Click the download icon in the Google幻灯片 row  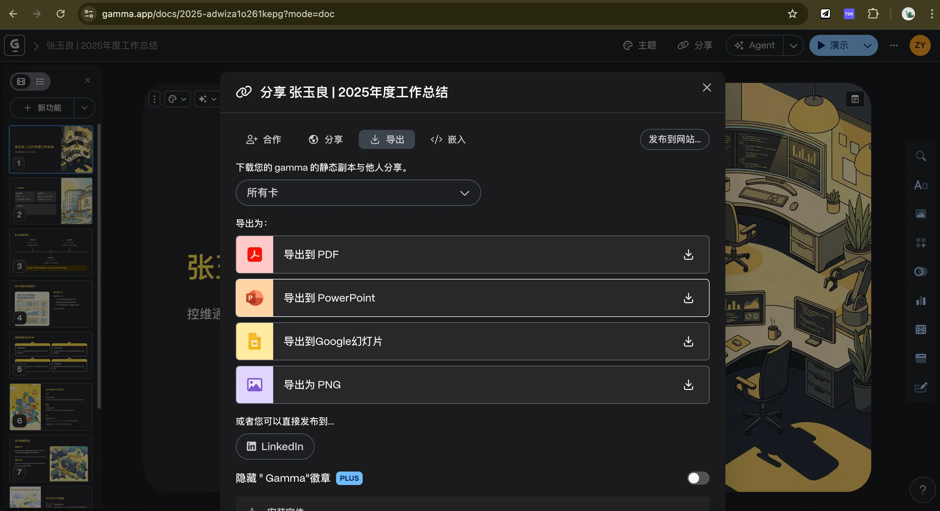coord(688,341)
